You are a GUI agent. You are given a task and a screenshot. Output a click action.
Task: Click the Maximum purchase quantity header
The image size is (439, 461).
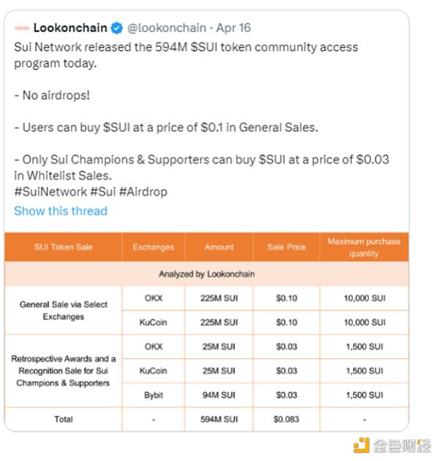pos(364,247)
